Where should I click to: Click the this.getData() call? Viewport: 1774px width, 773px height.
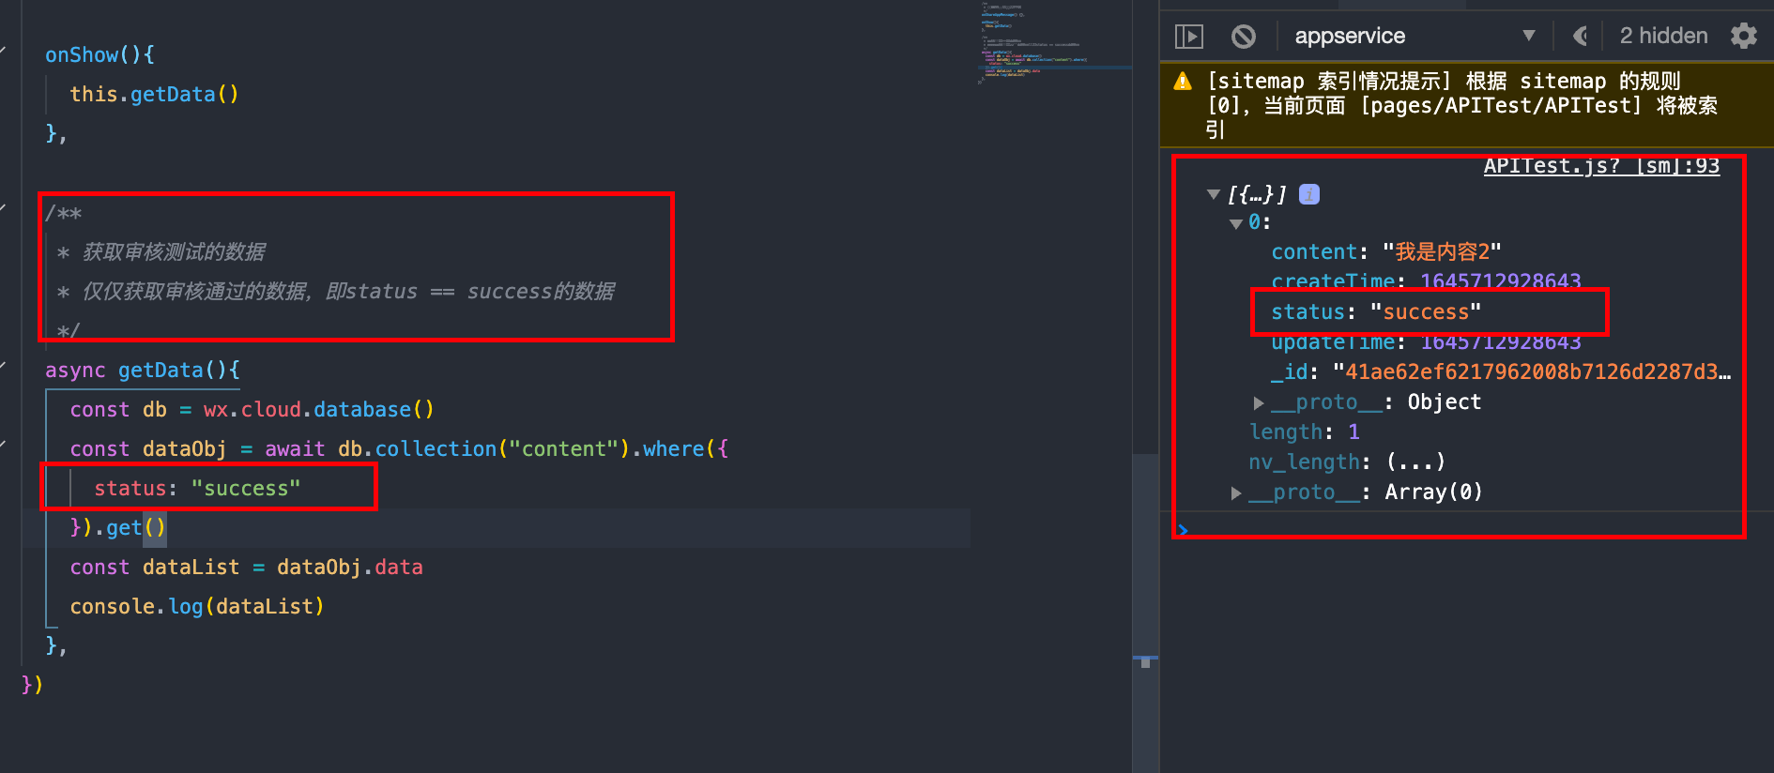(154, 95)
